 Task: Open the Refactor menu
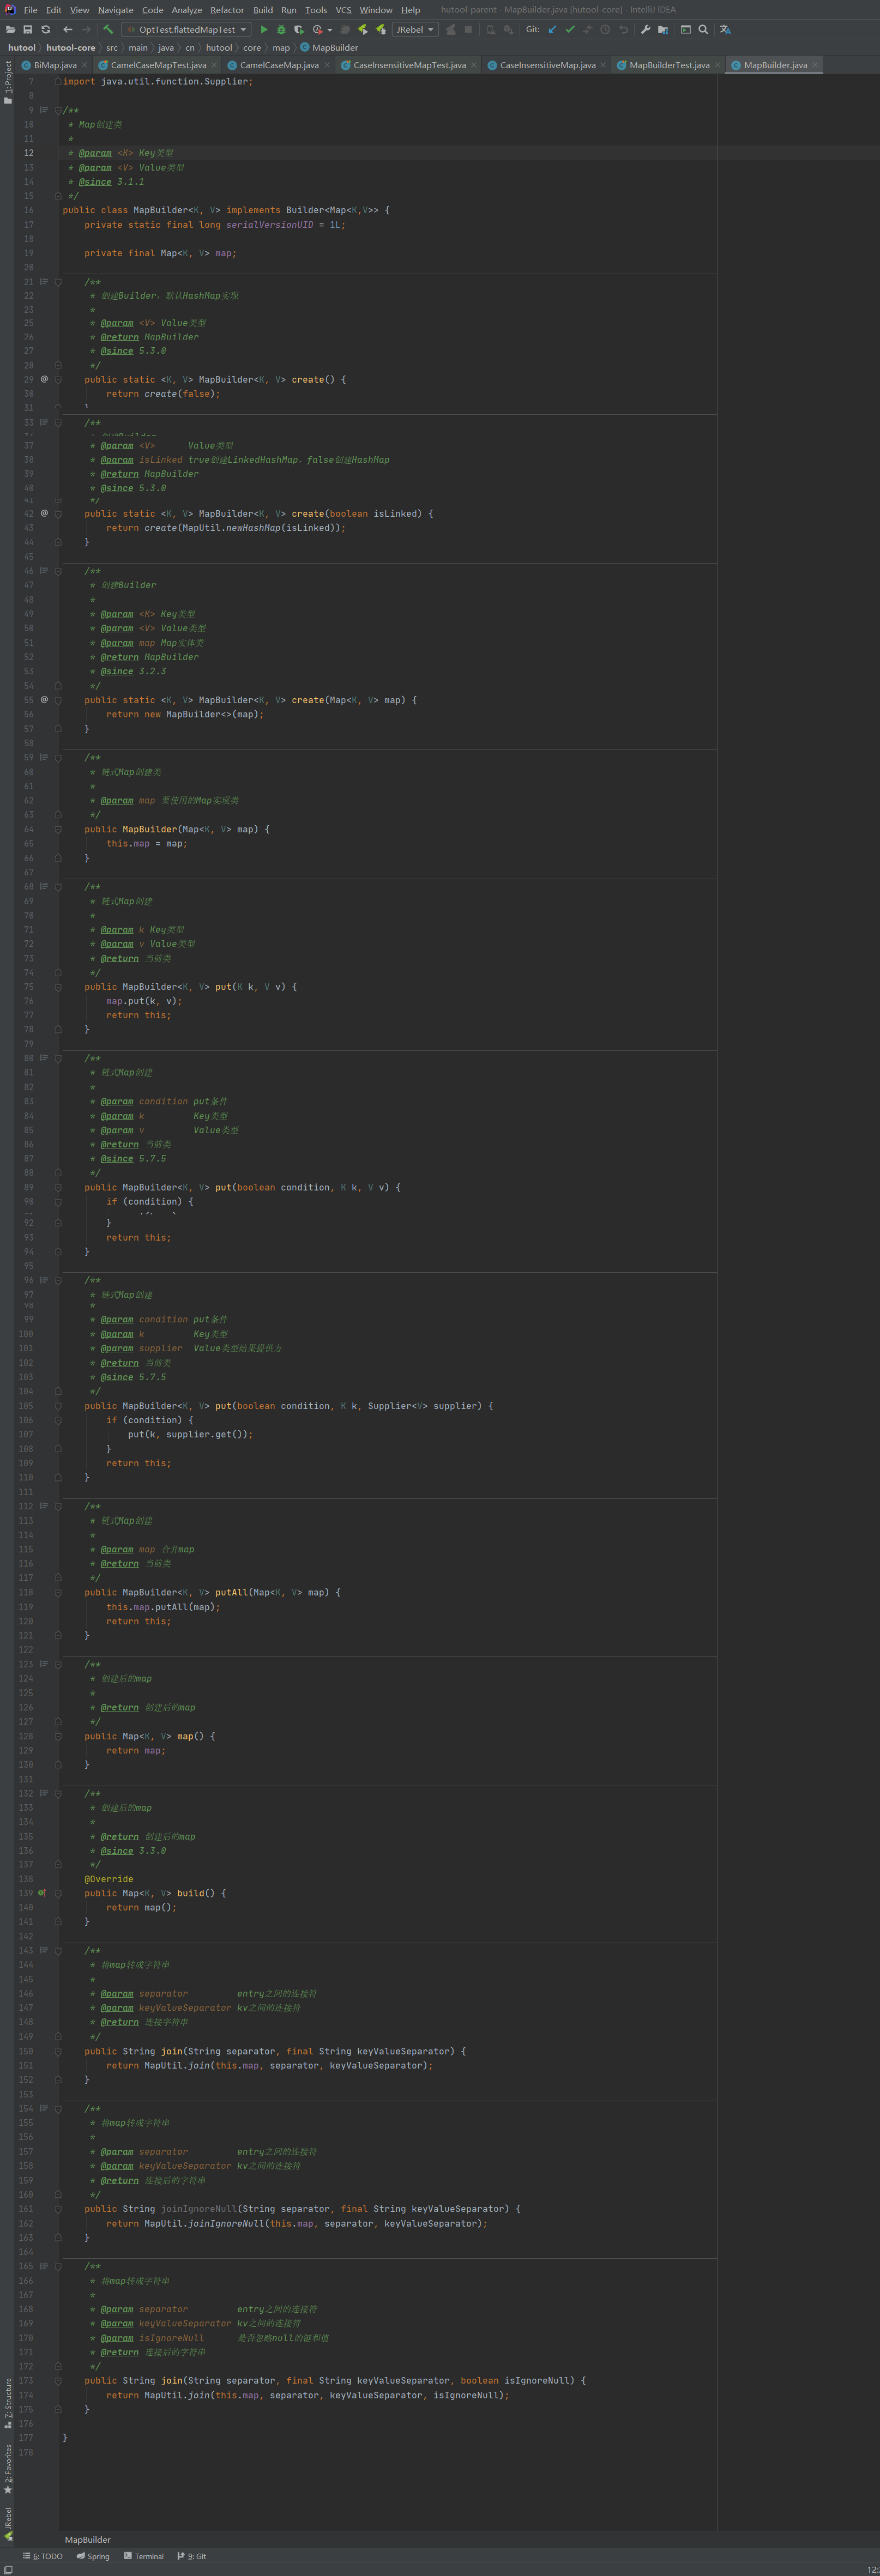pos(227,10)
